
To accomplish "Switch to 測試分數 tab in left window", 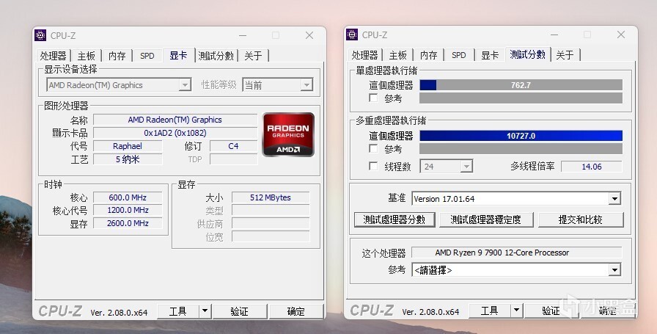I will tap(216, 56).
